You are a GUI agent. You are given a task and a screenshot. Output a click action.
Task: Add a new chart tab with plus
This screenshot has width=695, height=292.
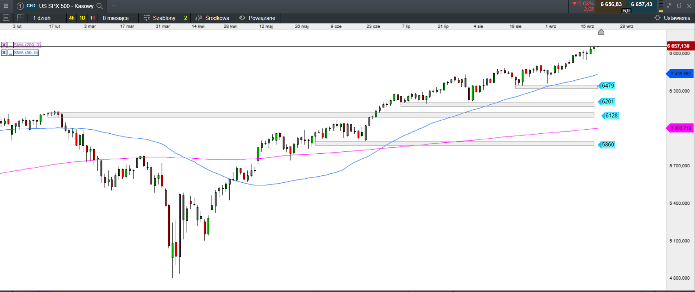pyautogui.click(x=114, y=6)
